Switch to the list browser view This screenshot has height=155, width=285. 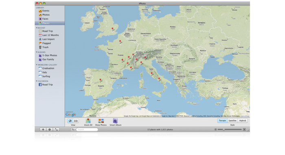(x=76, y=121)
